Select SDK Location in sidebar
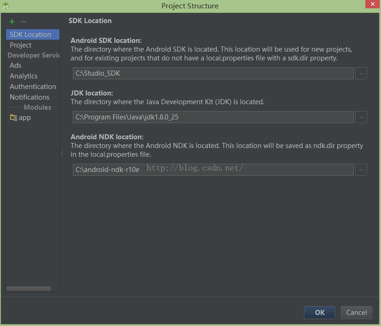This screenshot has height=326, width=381. tap(33, 35)
